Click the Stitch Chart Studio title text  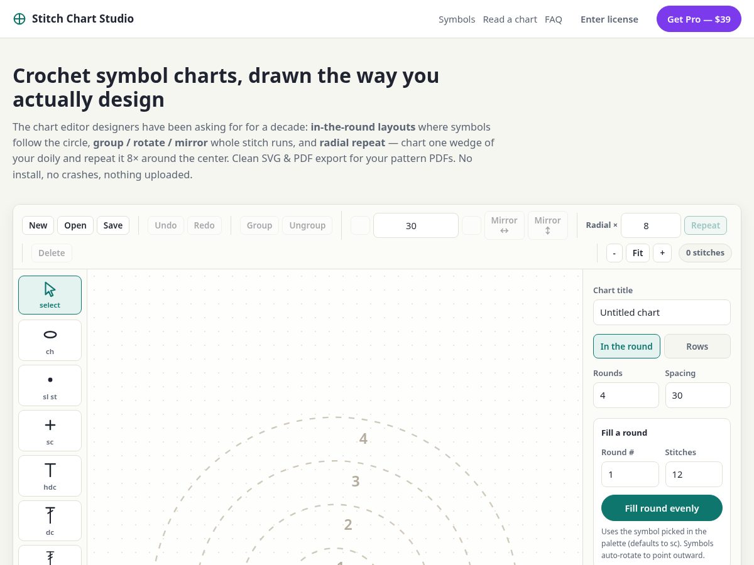(83, 19)
